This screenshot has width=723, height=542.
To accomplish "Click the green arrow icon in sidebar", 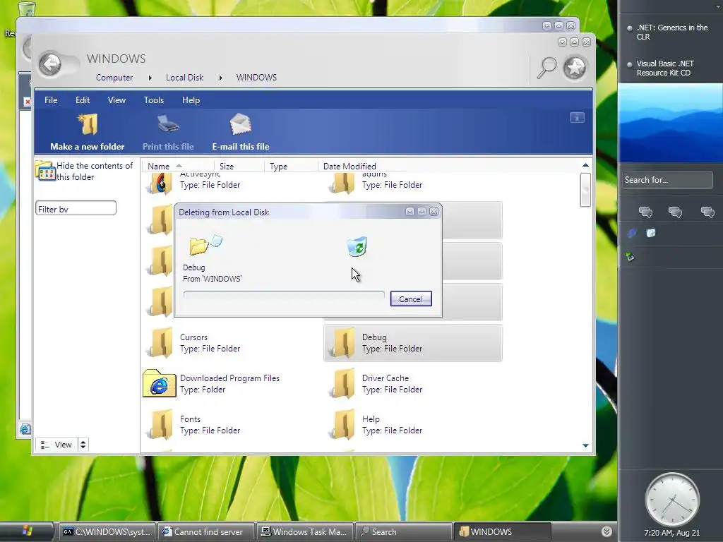I will [x=631, y=257].
